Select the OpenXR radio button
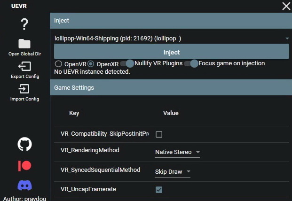Viewport: 292px width, 201px height. pos(91,64)
